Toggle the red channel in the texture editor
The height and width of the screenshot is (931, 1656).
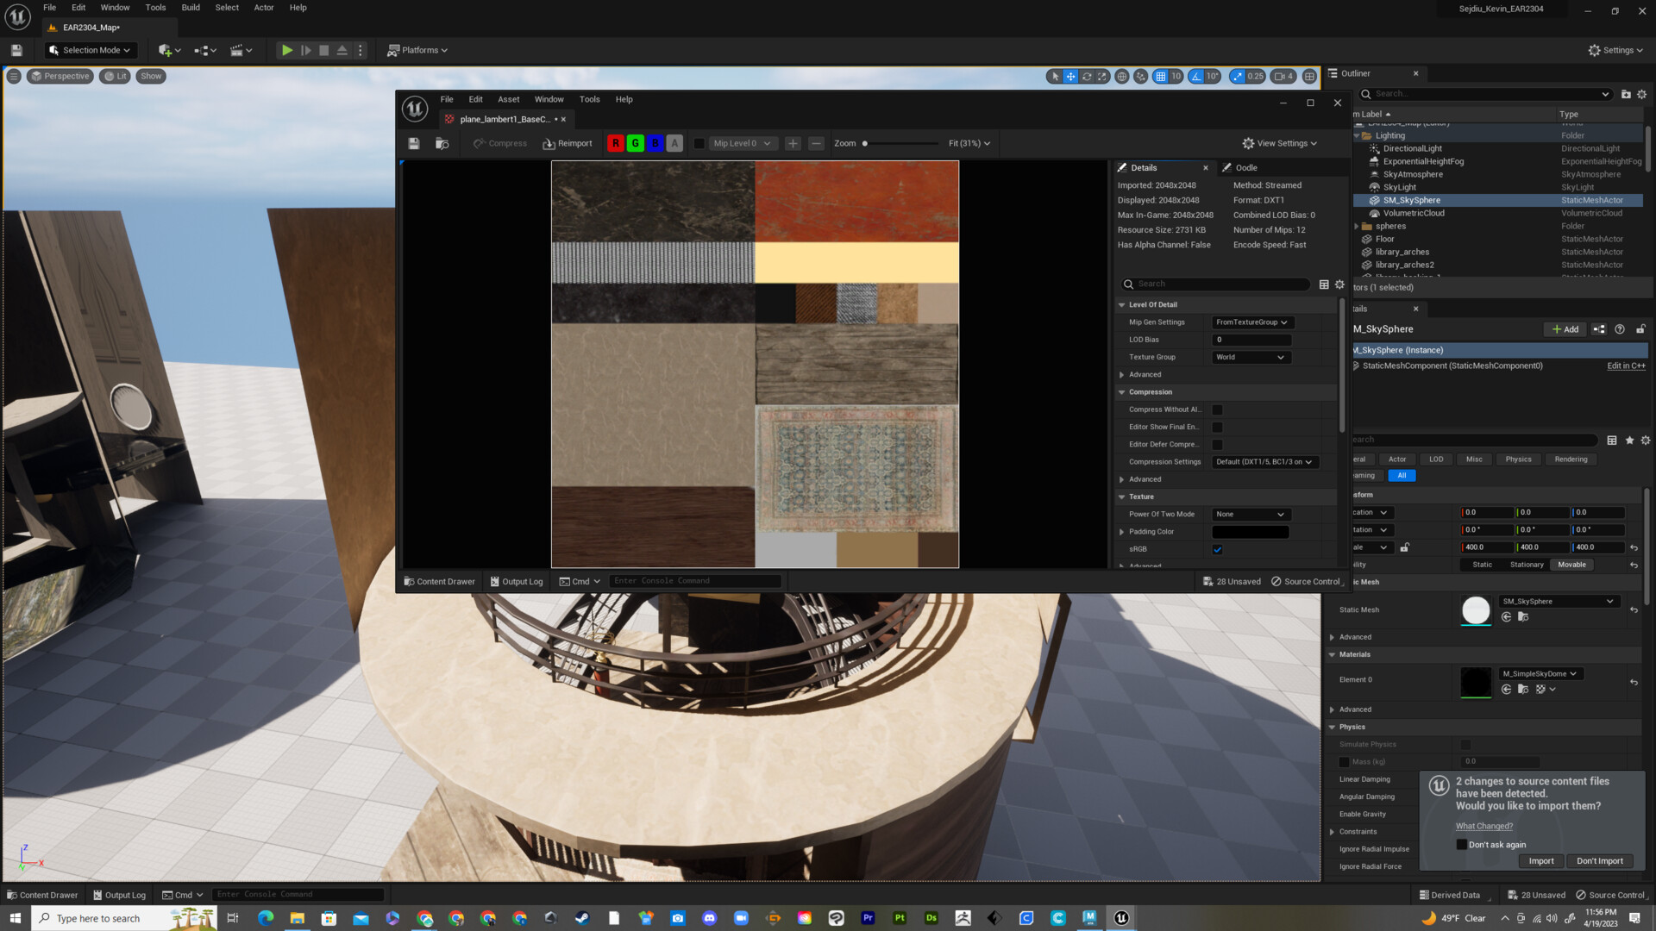coord(615,143)
